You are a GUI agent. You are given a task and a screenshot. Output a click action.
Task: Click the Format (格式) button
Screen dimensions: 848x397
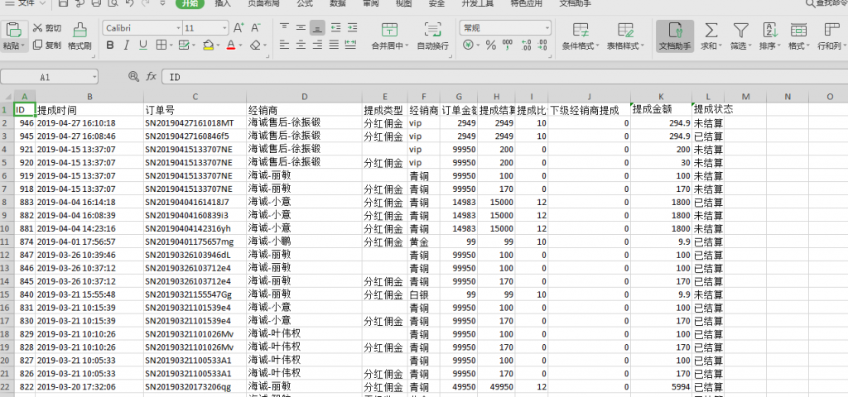click(x=799, y=36)
